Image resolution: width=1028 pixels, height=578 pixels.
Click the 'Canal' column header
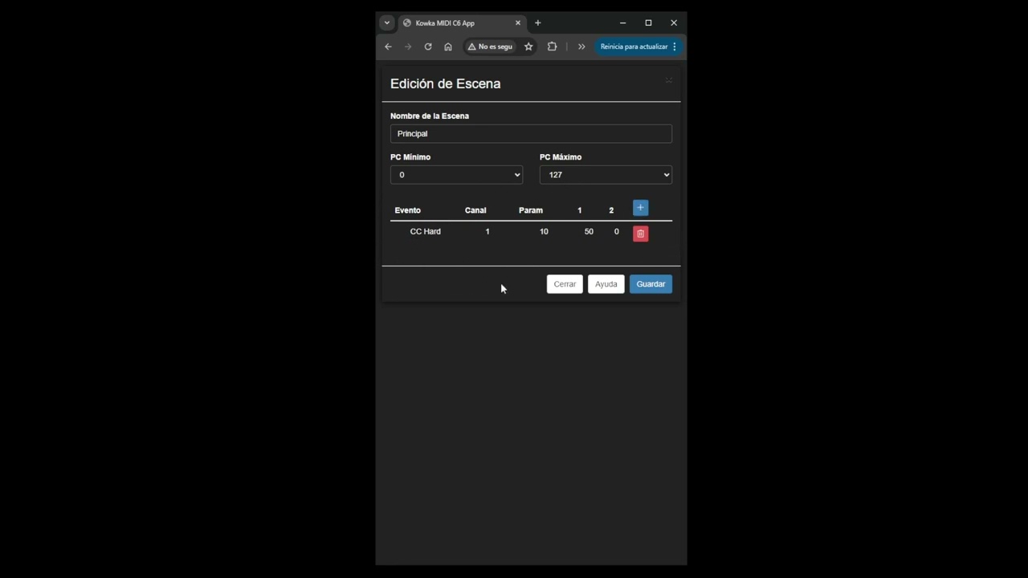coord(475,210)
